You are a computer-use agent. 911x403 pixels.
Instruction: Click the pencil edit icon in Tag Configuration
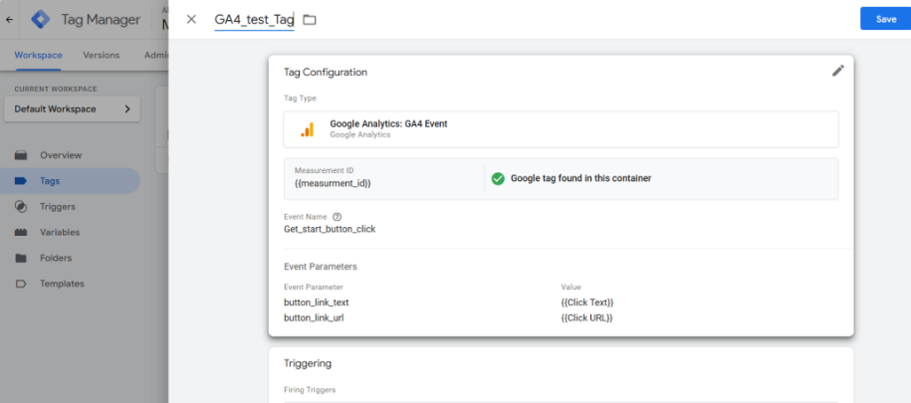tap(837, 71)
